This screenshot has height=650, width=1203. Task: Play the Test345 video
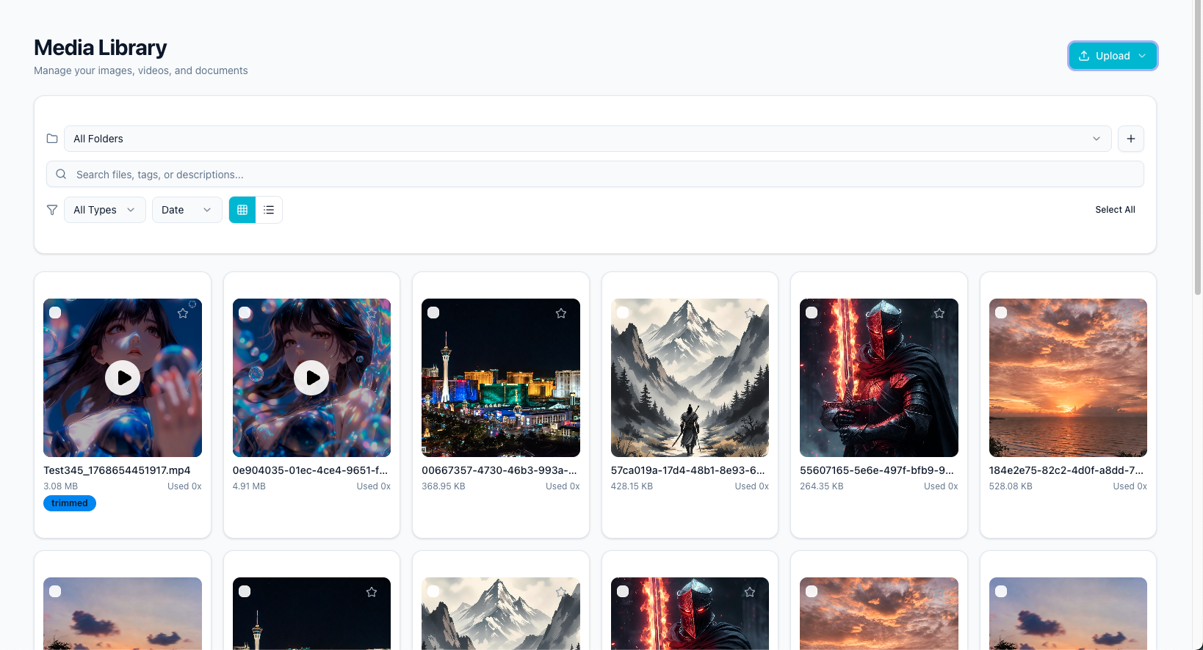tap(123, 378)
